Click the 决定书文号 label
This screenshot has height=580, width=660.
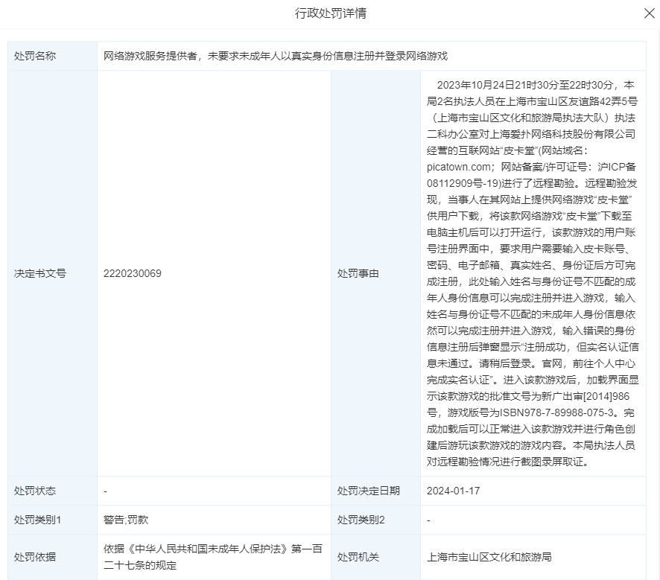[40, 273]
